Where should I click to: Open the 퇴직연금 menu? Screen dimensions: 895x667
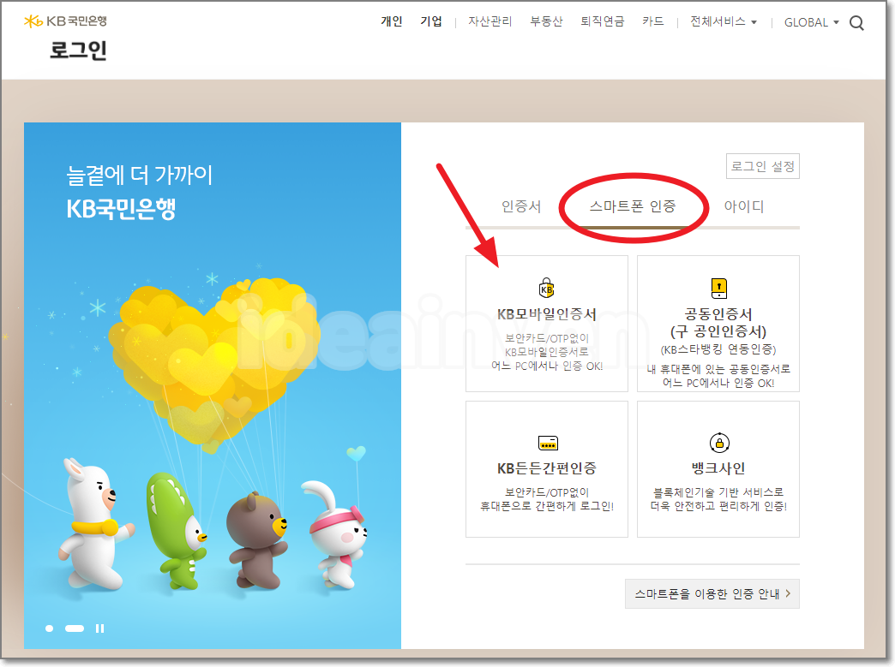[x=602, y=21]
